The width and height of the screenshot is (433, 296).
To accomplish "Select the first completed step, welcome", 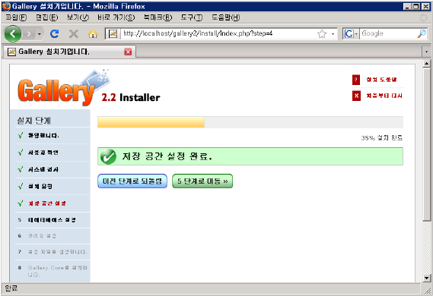I will pyautogui.click(x=43, y=135).
